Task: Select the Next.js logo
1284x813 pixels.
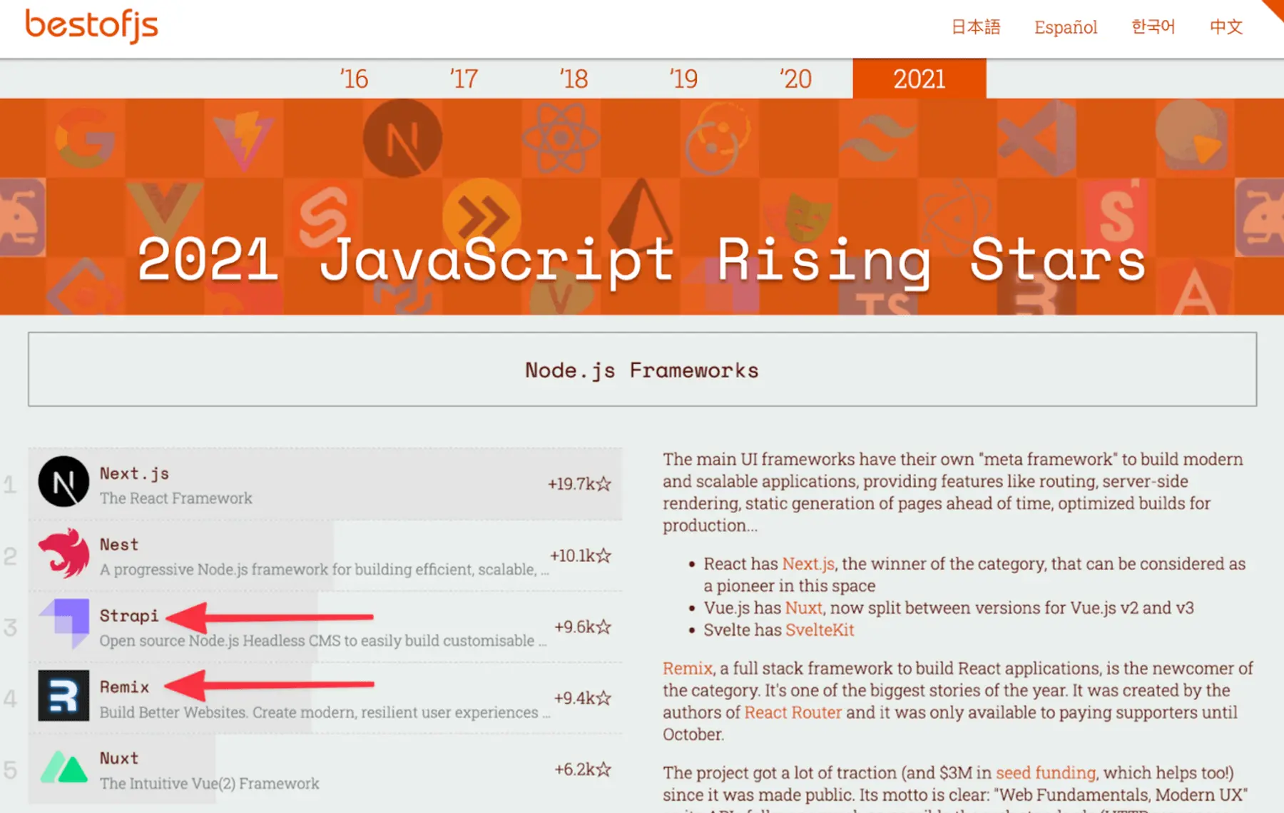Action: [x=64, y=483]
